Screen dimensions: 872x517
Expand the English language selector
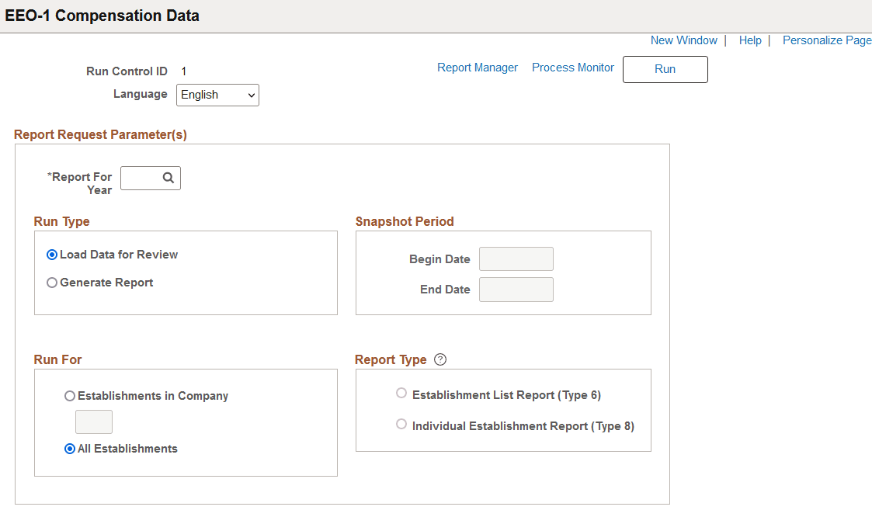click(217, 95)
